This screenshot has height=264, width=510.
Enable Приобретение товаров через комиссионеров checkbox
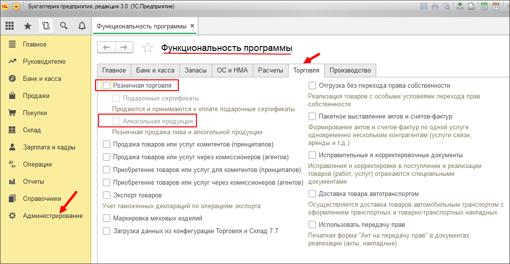pos(107,182)
